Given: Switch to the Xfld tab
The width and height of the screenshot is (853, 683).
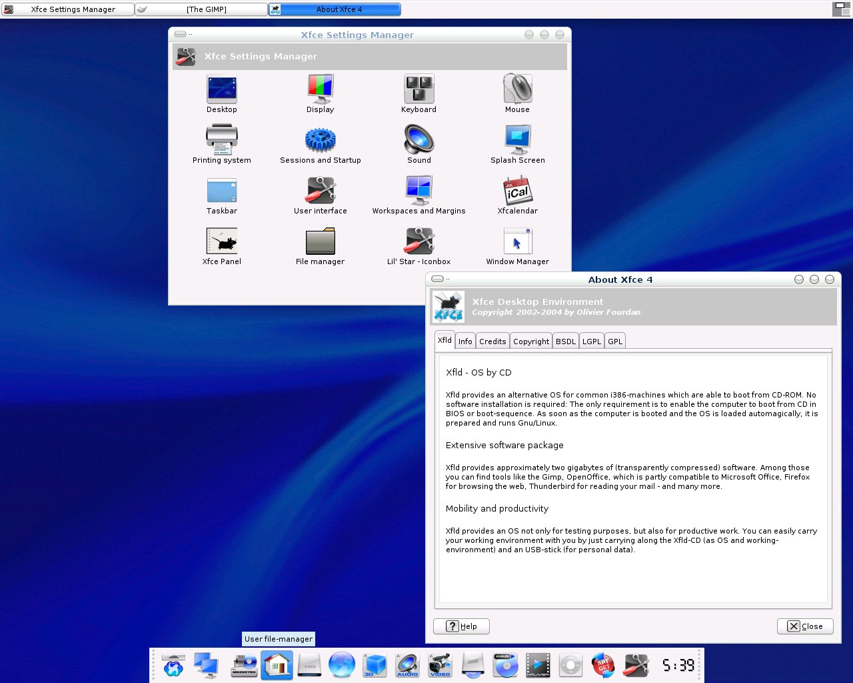Looking at the screenshot, I should coord(444,339).
